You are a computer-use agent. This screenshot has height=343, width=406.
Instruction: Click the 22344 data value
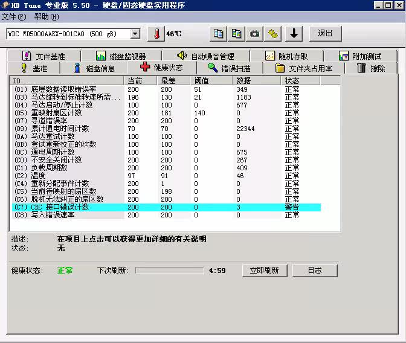245,129
